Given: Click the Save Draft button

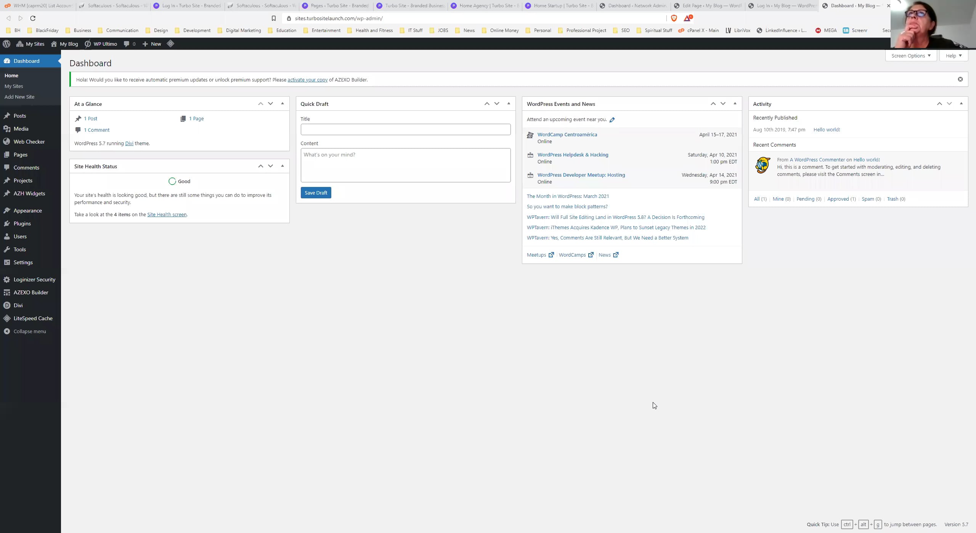Looking at the screenshot, I should tap(315, 193).
